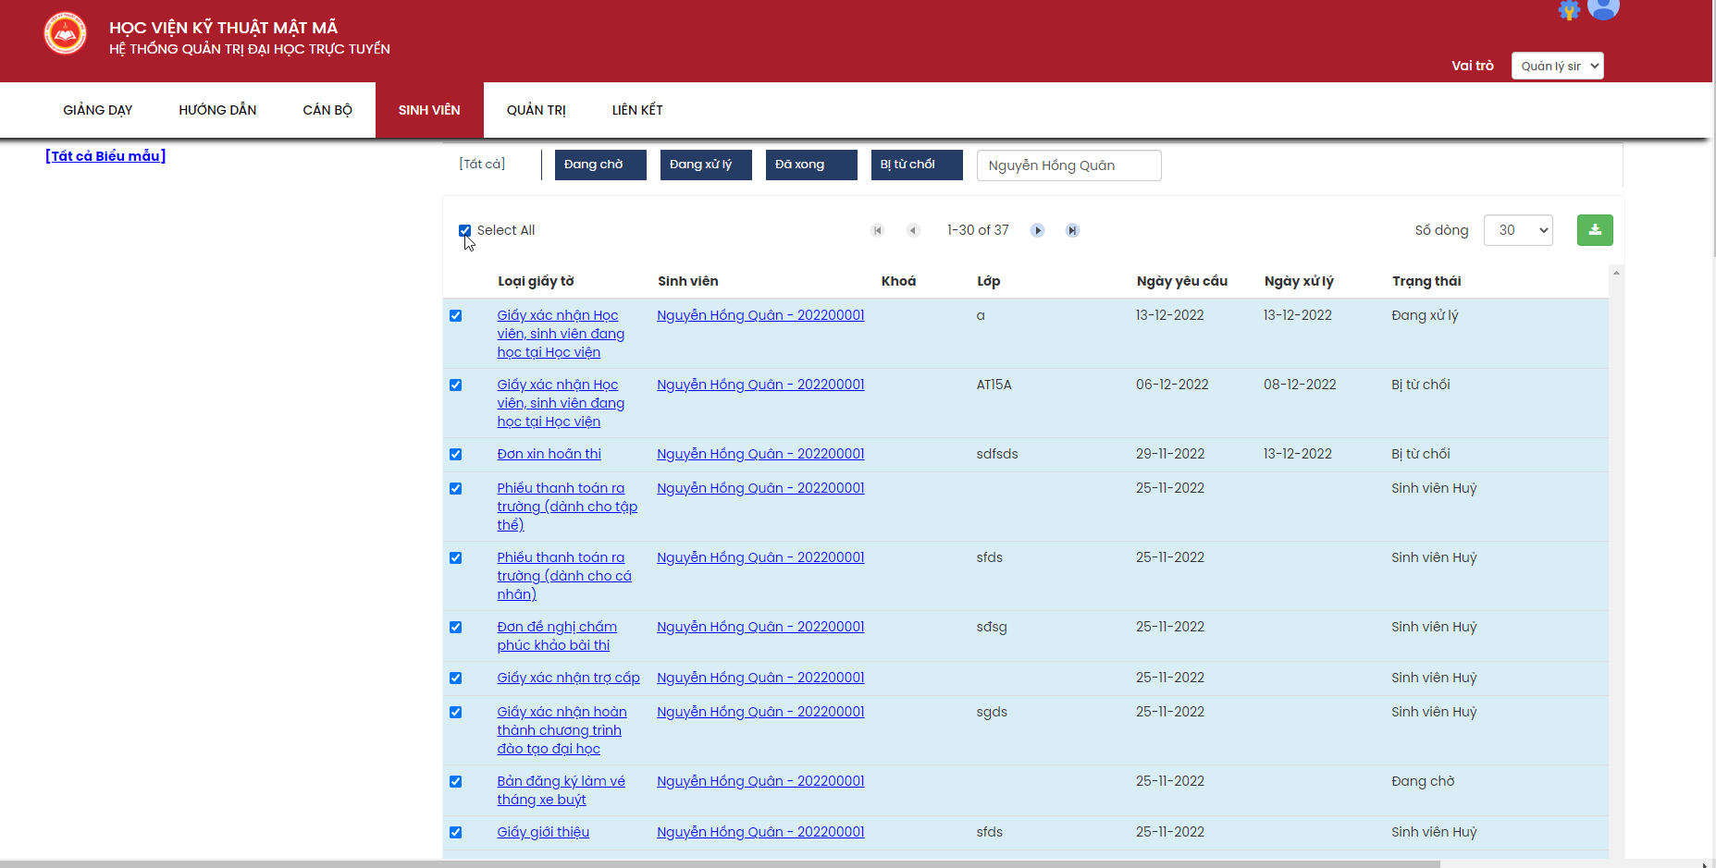Screen dimensions: 1716x868
Task: Click the Khoá column header
Action: (898, 281)
